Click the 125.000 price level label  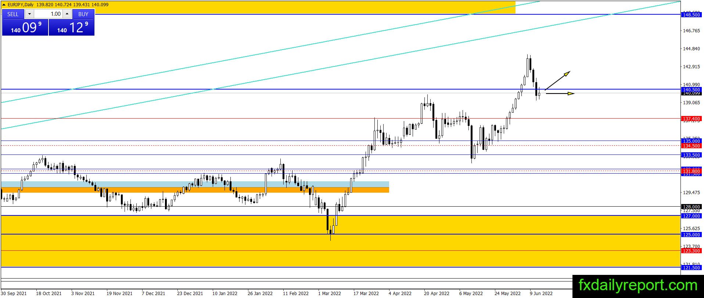[x=691, y=235]
